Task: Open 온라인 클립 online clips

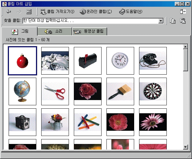Action: point(96,12)
